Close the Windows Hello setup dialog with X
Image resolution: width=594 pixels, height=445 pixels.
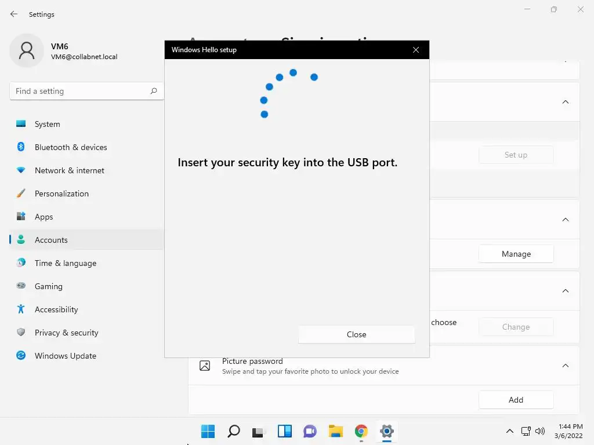415,50
